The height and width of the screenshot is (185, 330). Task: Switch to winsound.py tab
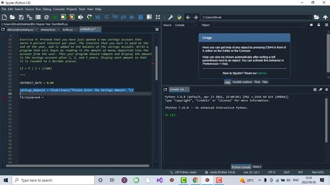point(48,30)
